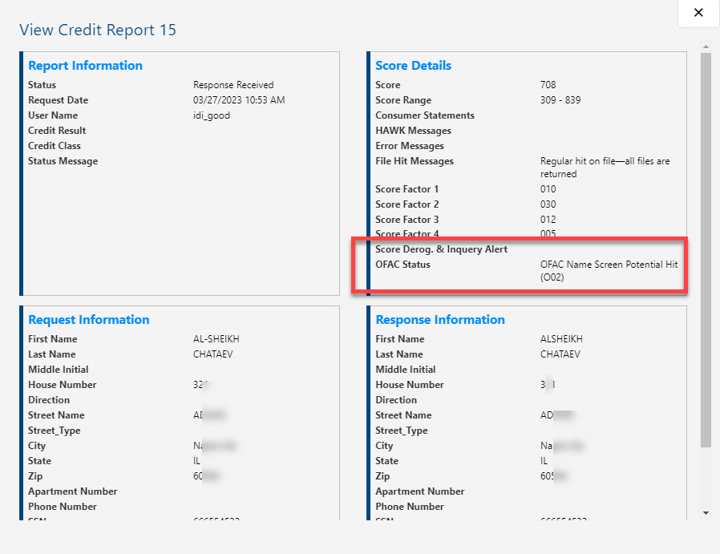Viewport: 720px width, 554px height.
Task: Click the Score value 708
Action: coord(547,84)
